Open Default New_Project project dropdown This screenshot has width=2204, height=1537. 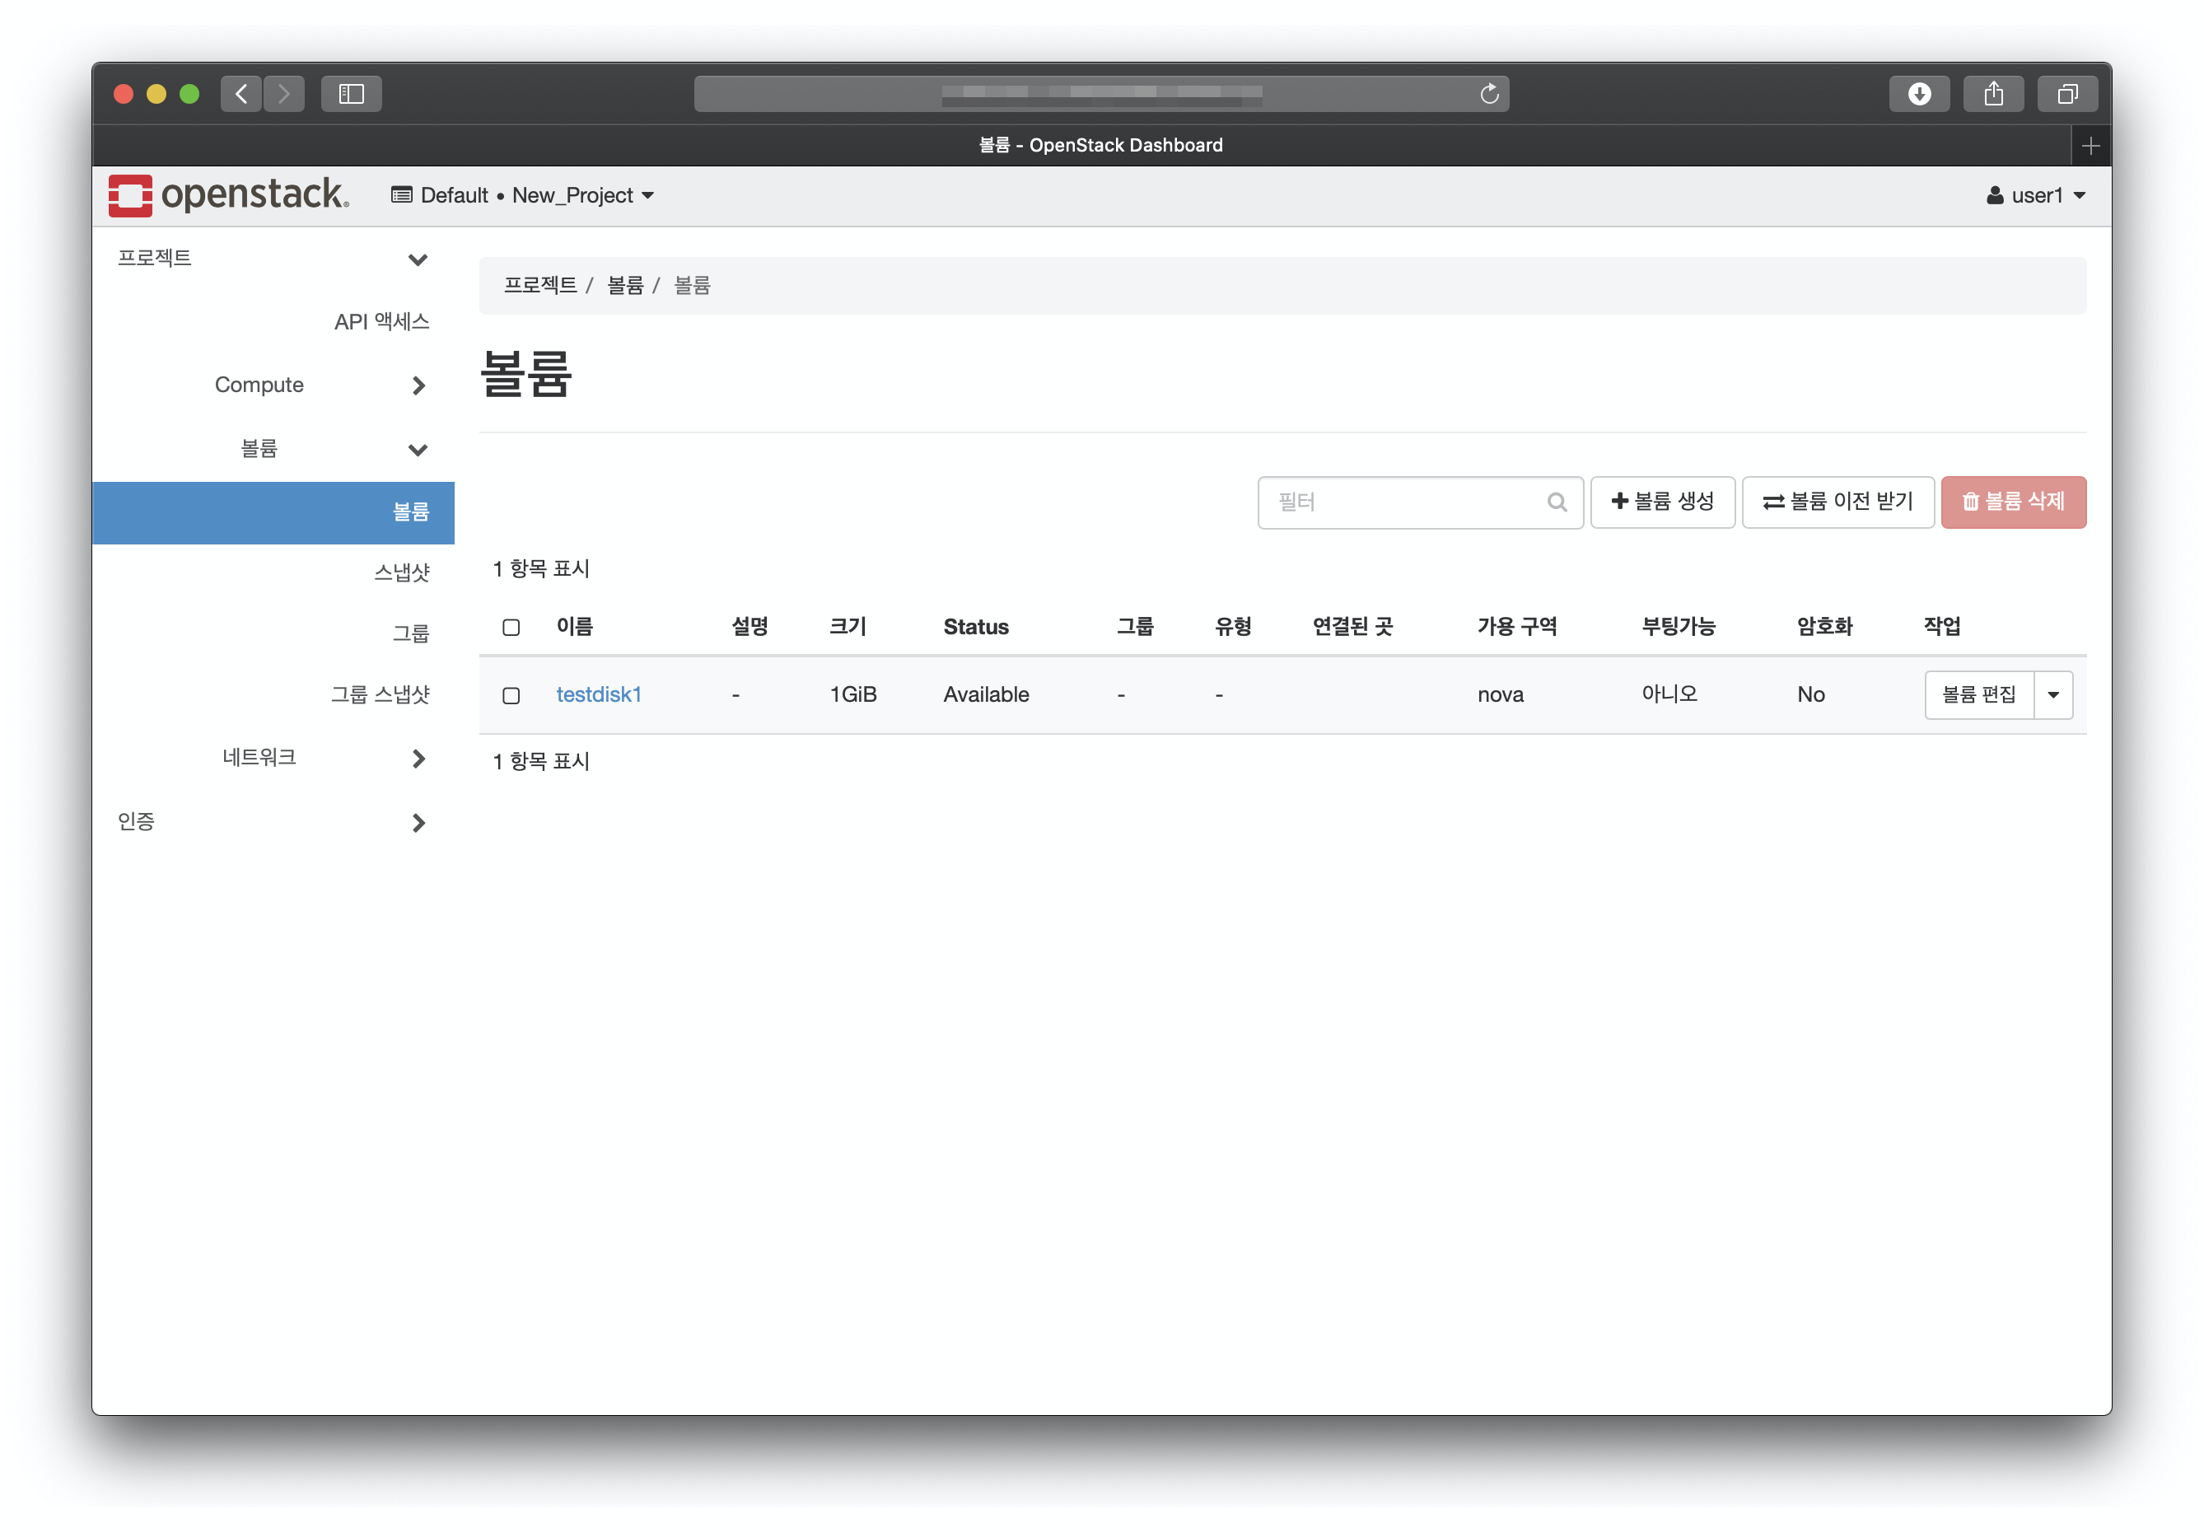click(x=523, y=196)
